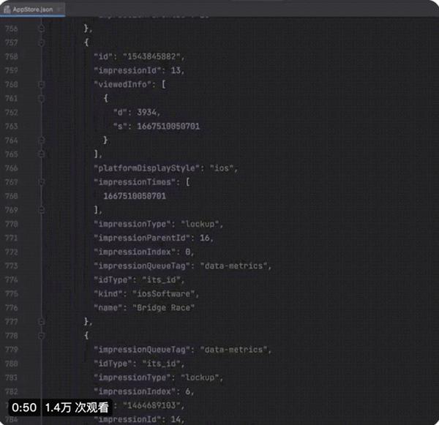Viewport: 439px width, 425px height.
Task: Toggle the fold marker on line 761
Action: pyautogui.click(x=42, y=98)
